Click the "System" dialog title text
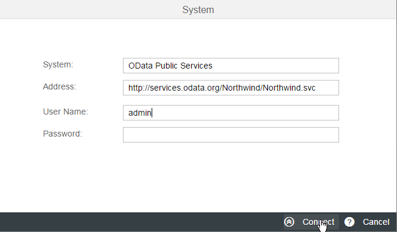The height and width of the screenshot is (232, 397). point(198,10)
